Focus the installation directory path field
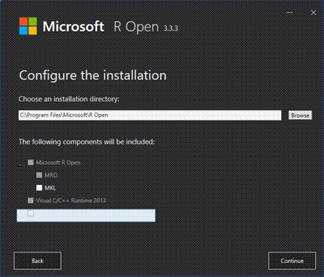Screen dimensions: 324x277 [x=150, y=115]
